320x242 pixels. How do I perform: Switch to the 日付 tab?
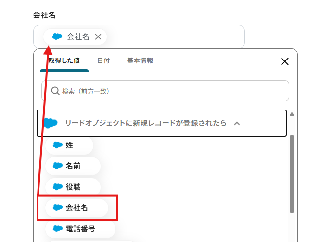click(103, 61)
